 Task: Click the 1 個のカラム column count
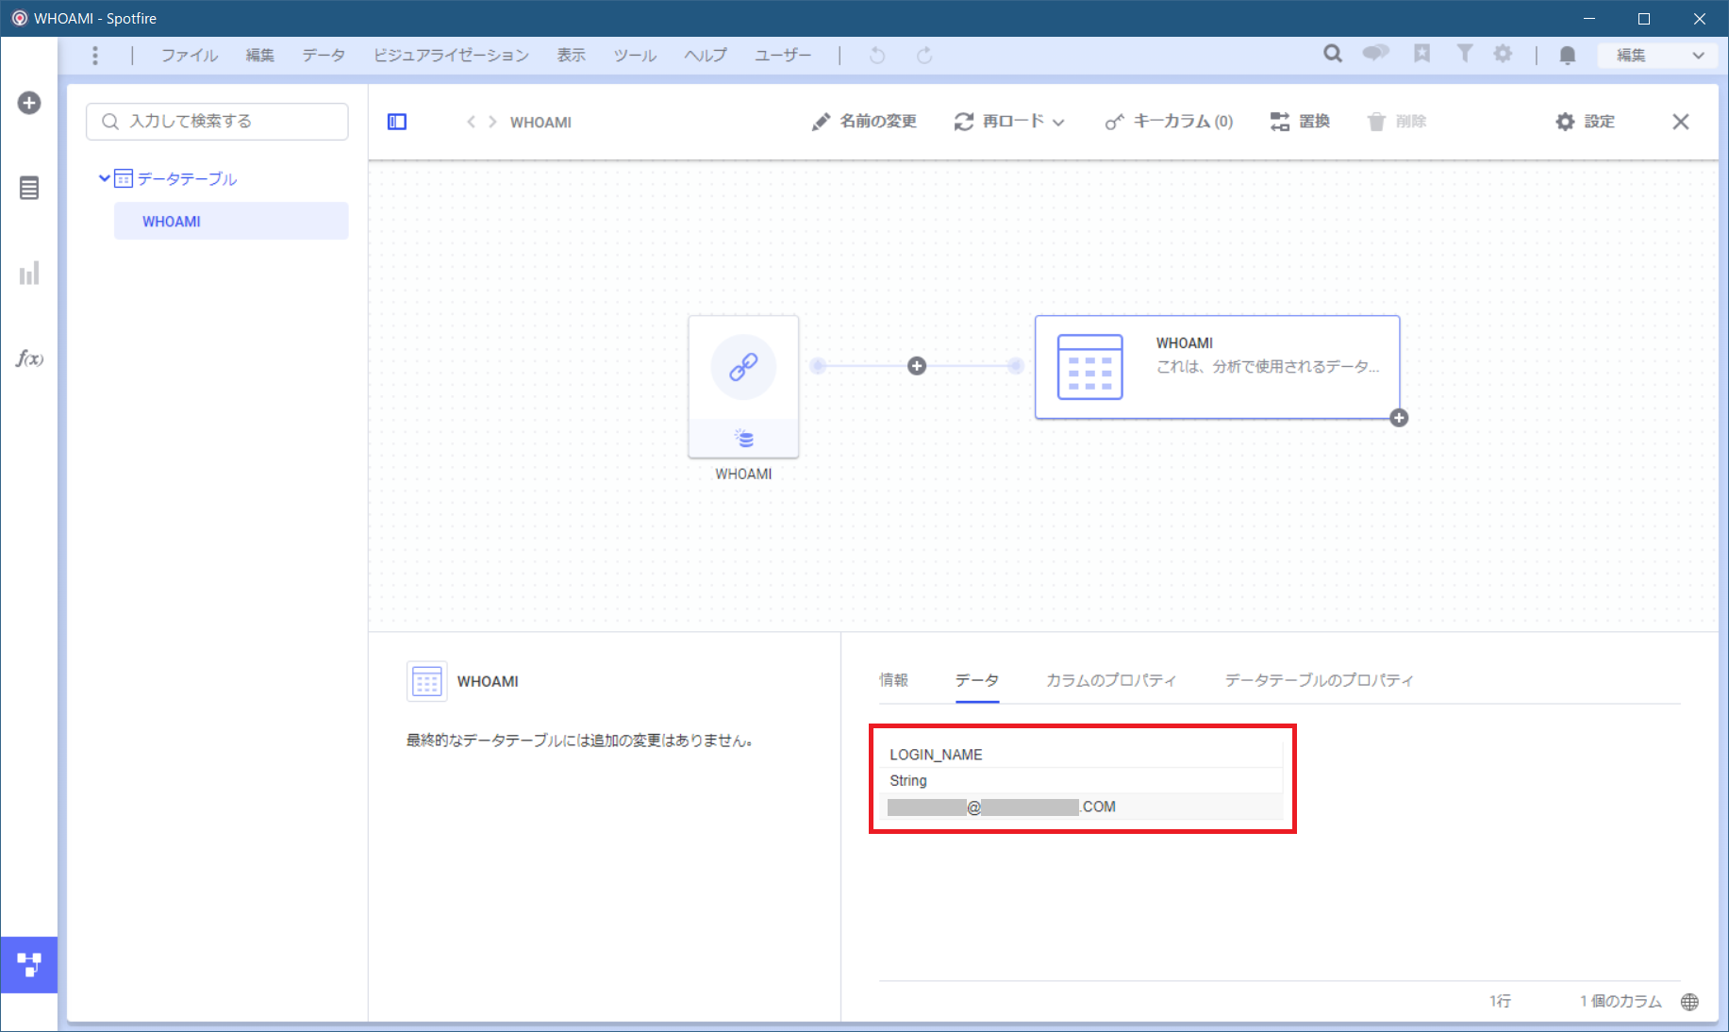coord(1621,1001)
